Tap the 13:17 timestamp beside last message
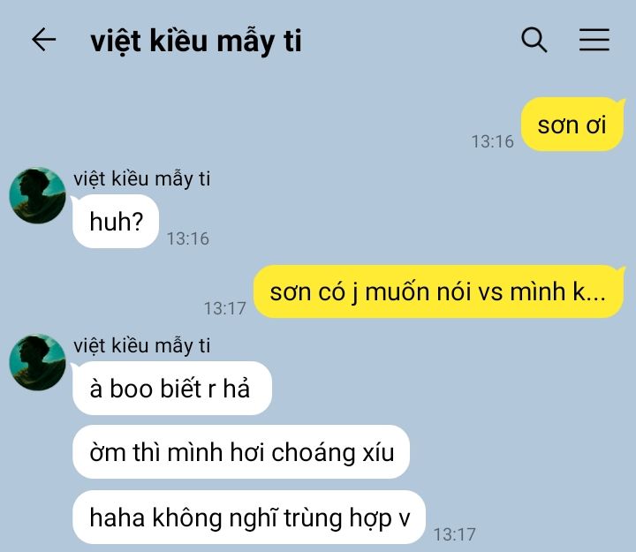The width and height of the screenshot is (636, 552). 454,534
